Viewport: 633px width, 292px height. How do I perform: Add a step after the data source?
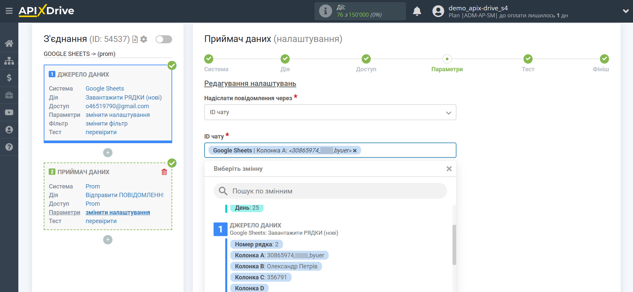tap(108, 153)
